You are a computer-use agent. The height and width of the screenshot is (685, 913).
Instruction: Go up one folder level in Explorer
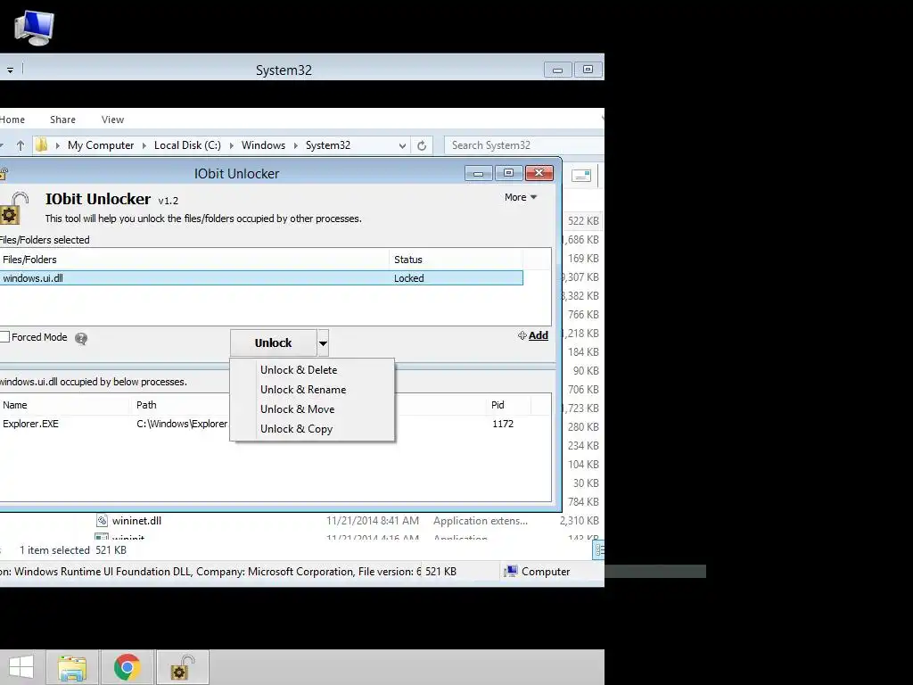click(x=21, y=145)
